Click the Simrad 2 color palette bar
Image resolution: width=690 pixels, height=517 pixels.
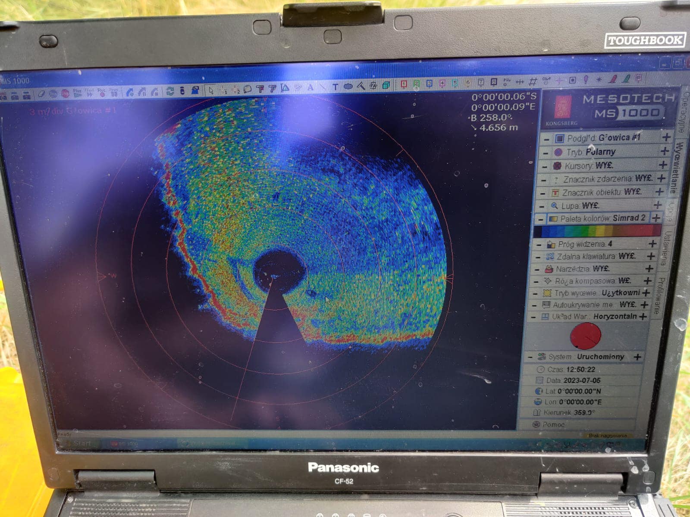pyautogui.click(x=596, y=231)
